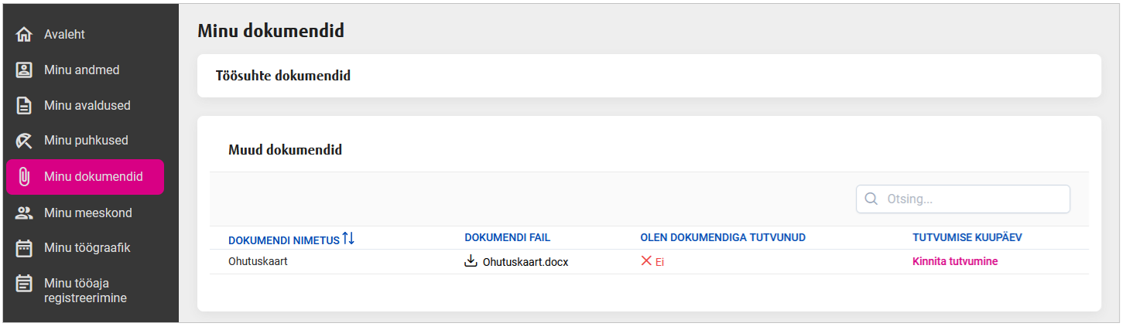The image size is (1126, 330).
Task: Click the Minu töögraafik calendar icon
Action: [x=24, y=248]
